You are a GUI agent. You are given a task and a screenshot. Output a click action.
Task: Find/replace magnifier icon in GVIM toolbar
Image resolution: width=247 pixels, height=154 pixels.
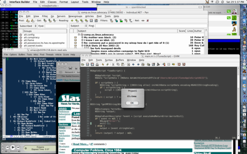click(x=128, y=64)
